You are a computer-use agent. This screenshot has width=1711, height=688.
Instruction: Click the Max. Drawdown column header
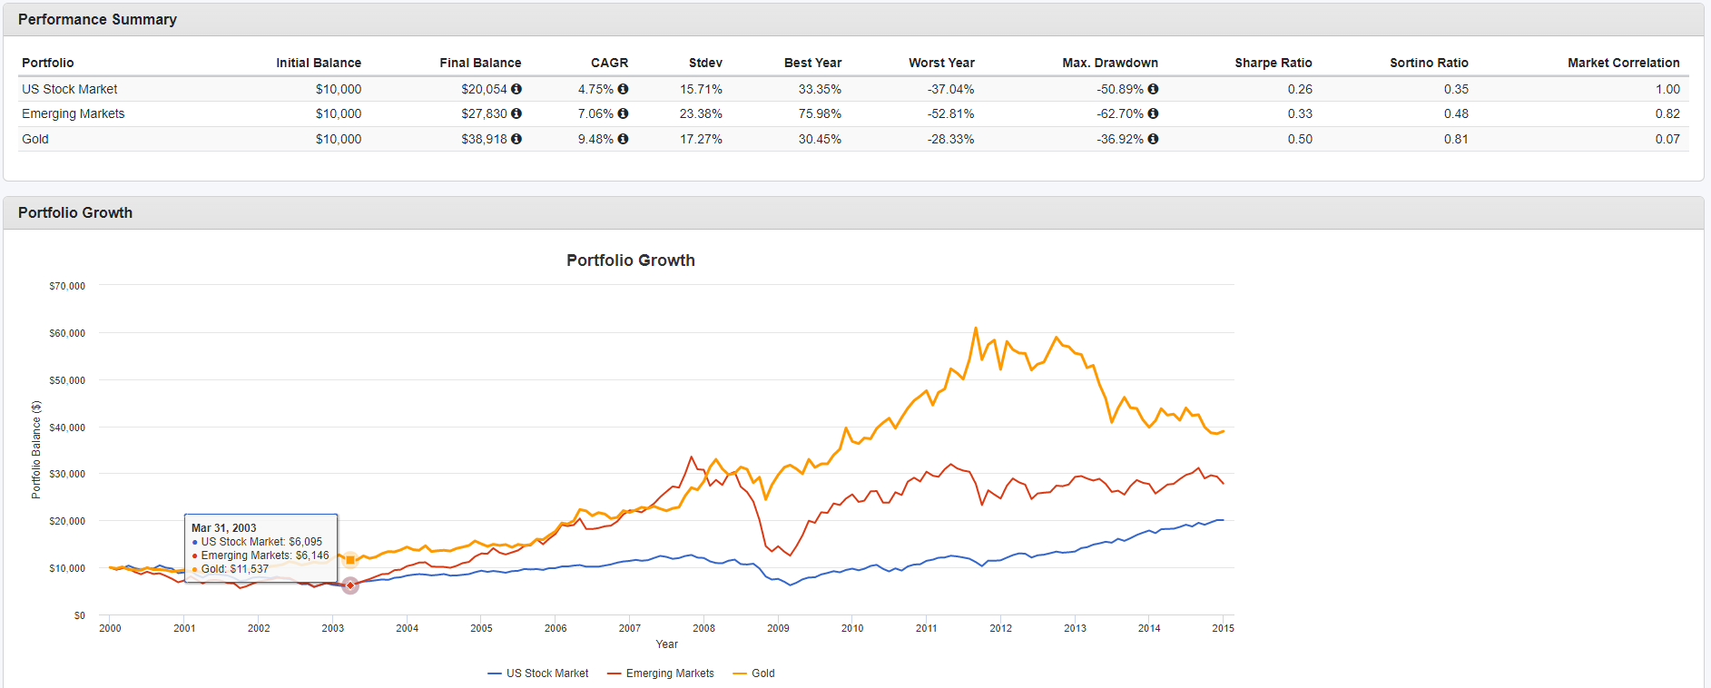coord(1109,63)
